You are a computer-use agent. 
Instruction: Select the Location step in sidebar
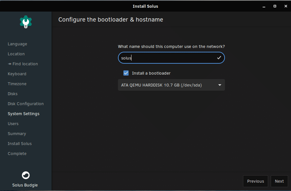point(16,54)
